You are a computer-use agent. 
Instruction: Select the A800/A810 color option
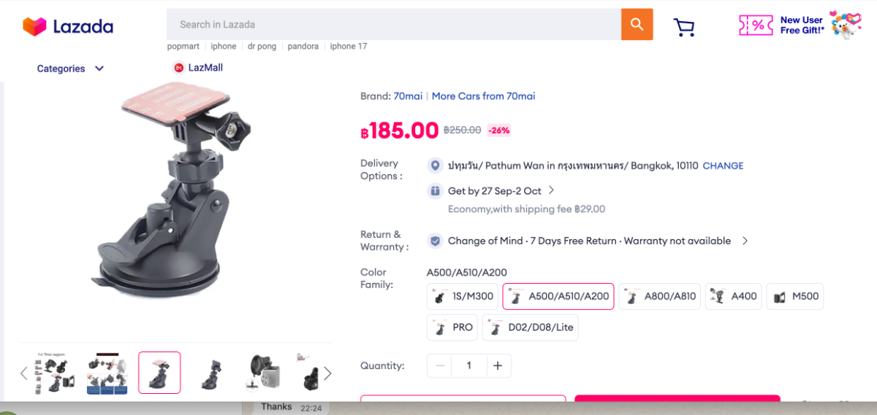tap(659, 296)
